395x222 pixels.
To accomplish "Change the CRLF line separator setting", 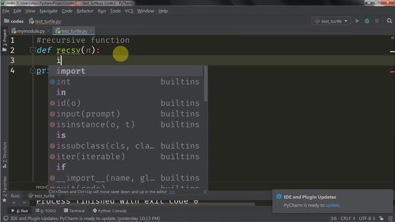I will (x=347, y=218).
